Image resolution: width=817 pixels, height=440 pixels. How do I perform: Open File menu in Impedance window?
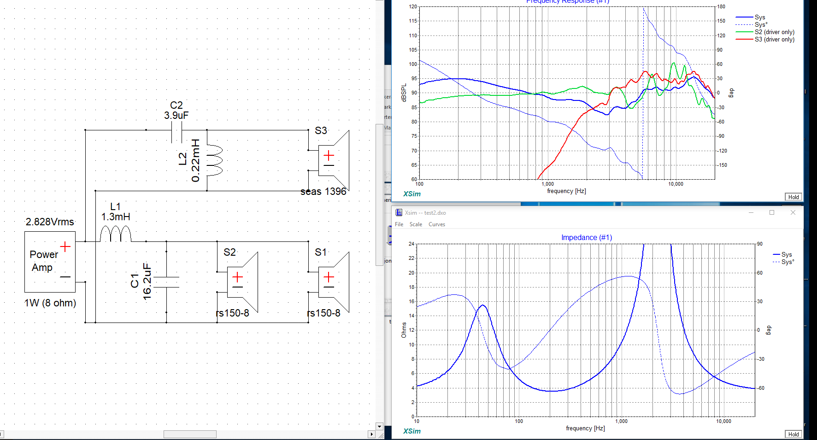coord(399,224)
